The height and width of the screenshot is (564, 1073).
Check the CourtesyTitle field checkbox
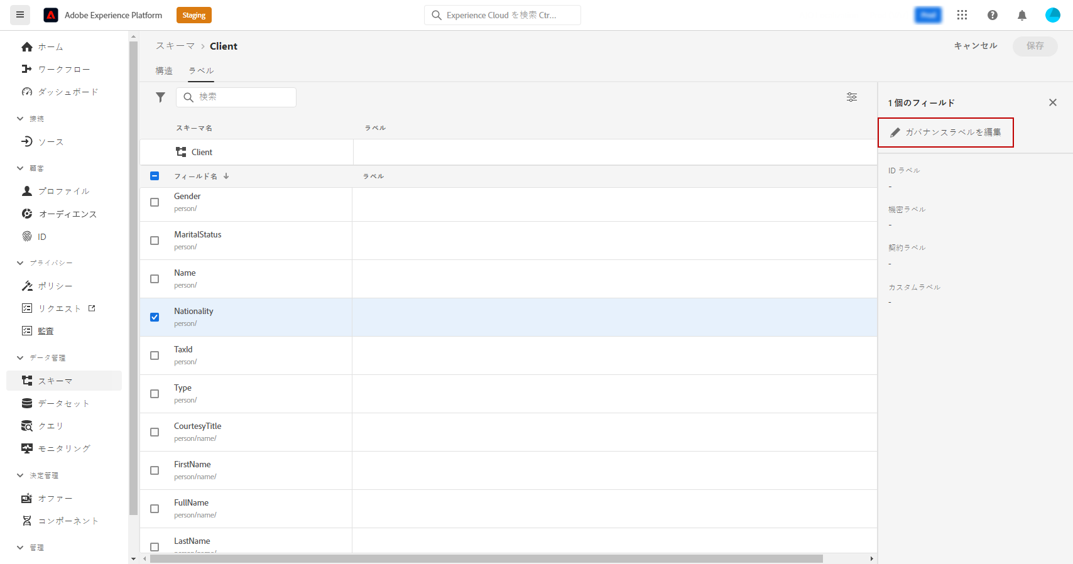pyautogui.click(x=155, y=432)
